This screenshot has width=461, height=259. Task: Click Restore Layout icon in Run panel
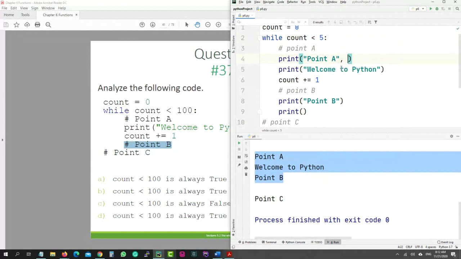239,157
